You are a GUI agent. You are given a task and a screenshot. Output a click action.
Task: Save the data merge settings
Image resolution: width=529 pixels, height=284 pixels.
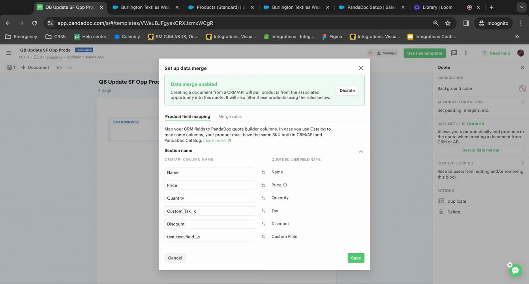(x=356, y=258)
